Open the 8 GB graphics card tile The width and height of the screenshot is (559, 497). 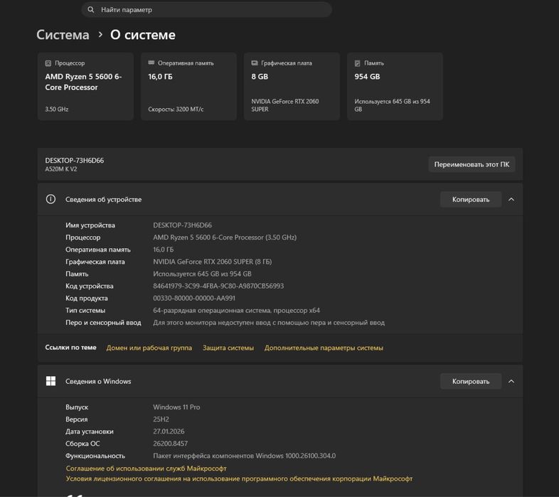point(292,86)
